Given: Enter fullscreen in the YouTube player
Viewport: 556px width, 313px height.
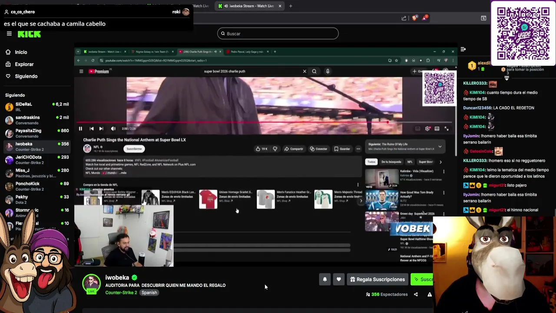Looking at the screenshot, I should (x=446, y=129).
